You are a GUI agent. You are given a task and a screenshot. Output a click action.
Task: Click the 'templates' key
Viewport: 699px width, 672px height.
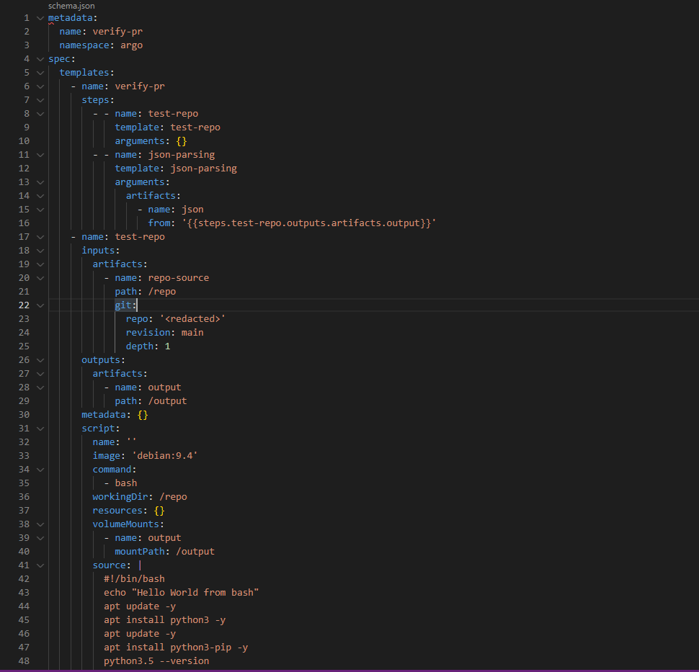84,73
